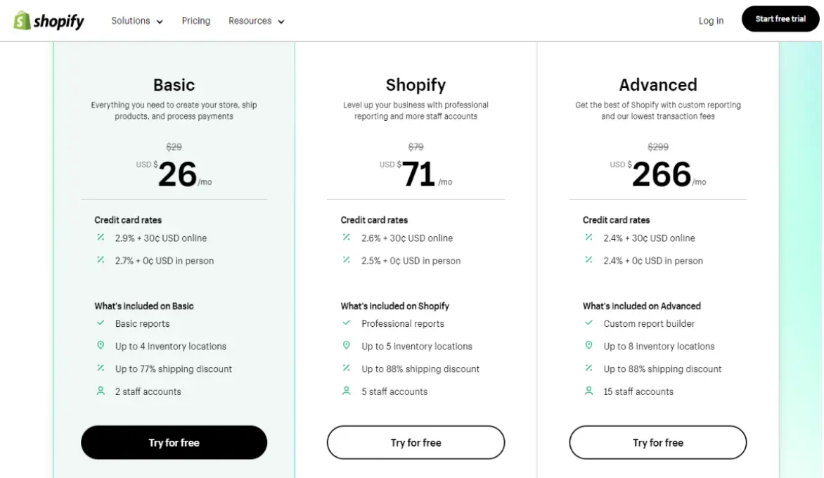Click the pin icon near Advanced's 8 inventory locations
This screenshot has width=824, height=478.
click(x=588, y=345)
